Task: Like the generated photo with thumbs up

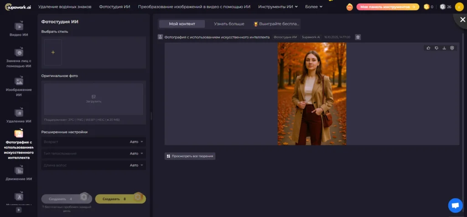Action: pyautogui.click(x=428, y=48)
